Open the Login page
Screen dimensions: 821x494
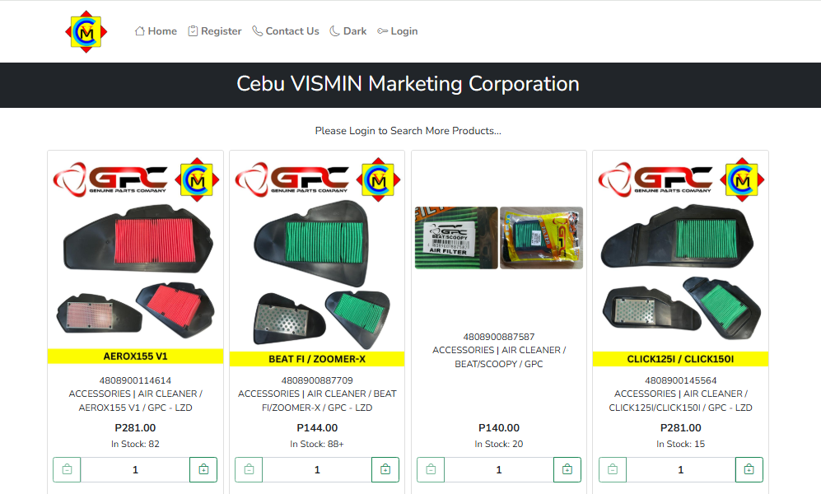point(398,31)
